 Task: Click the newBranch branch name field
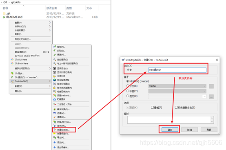[177, 70]
